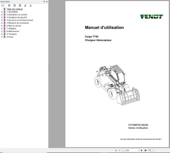The height and width of the screenshot is (153, 170).
Task: Expand the 1 Généralités bookmark
Action: coord(2,12)
